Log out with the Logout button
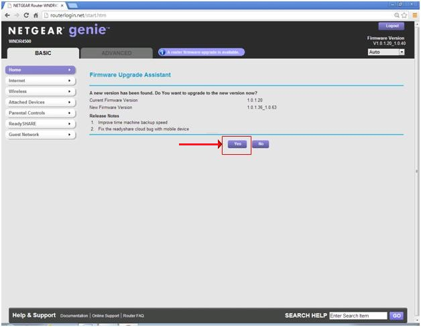 (392, 26)
